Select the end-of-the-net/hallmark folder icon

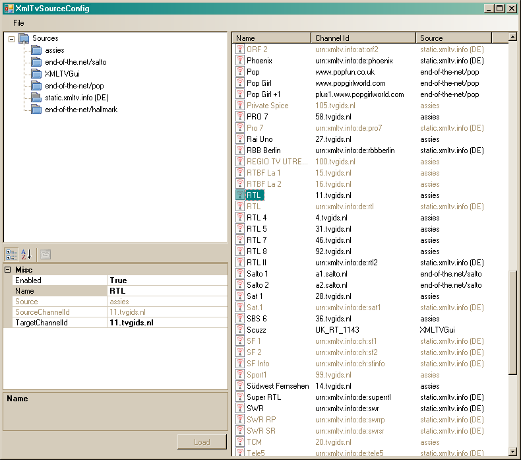(x=36, y=110)
